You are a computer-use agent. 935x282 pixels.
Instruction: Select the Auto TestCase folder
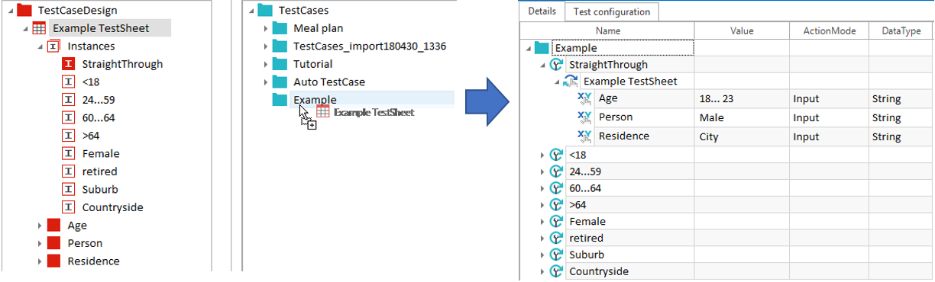[x=329, y=82]
